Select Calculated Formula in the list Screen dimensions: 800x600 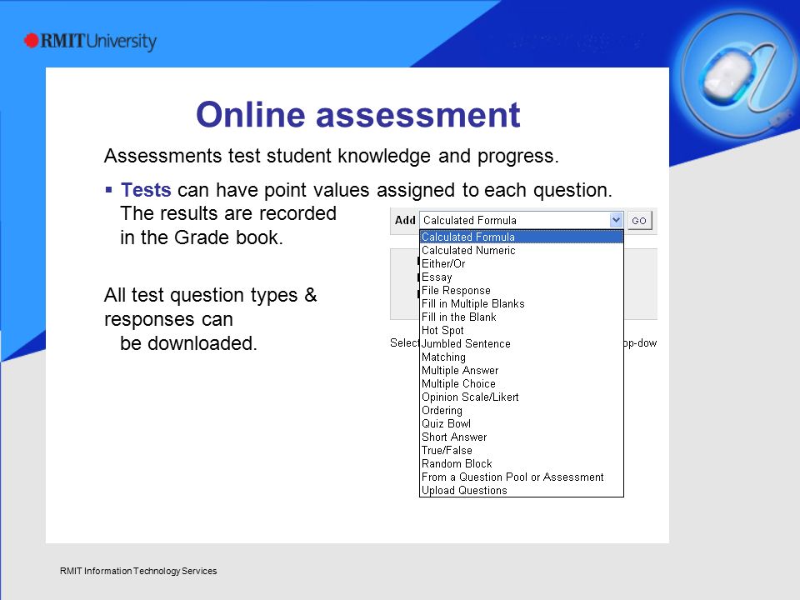pos(522,237)
